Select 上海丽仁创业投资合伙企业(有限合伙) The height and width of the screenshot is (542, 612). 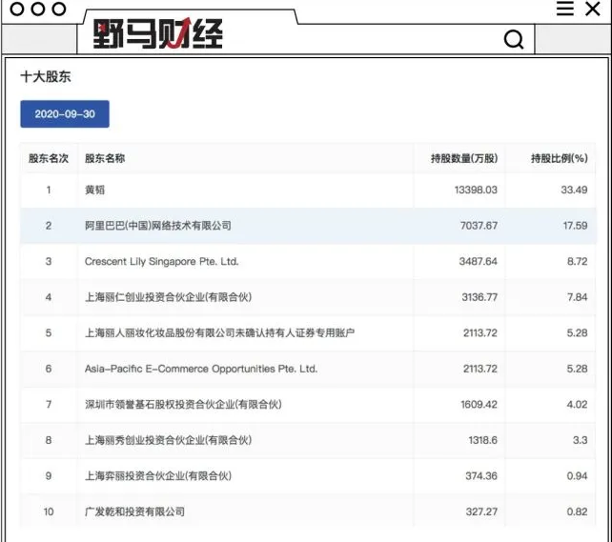tap(168, 297)
